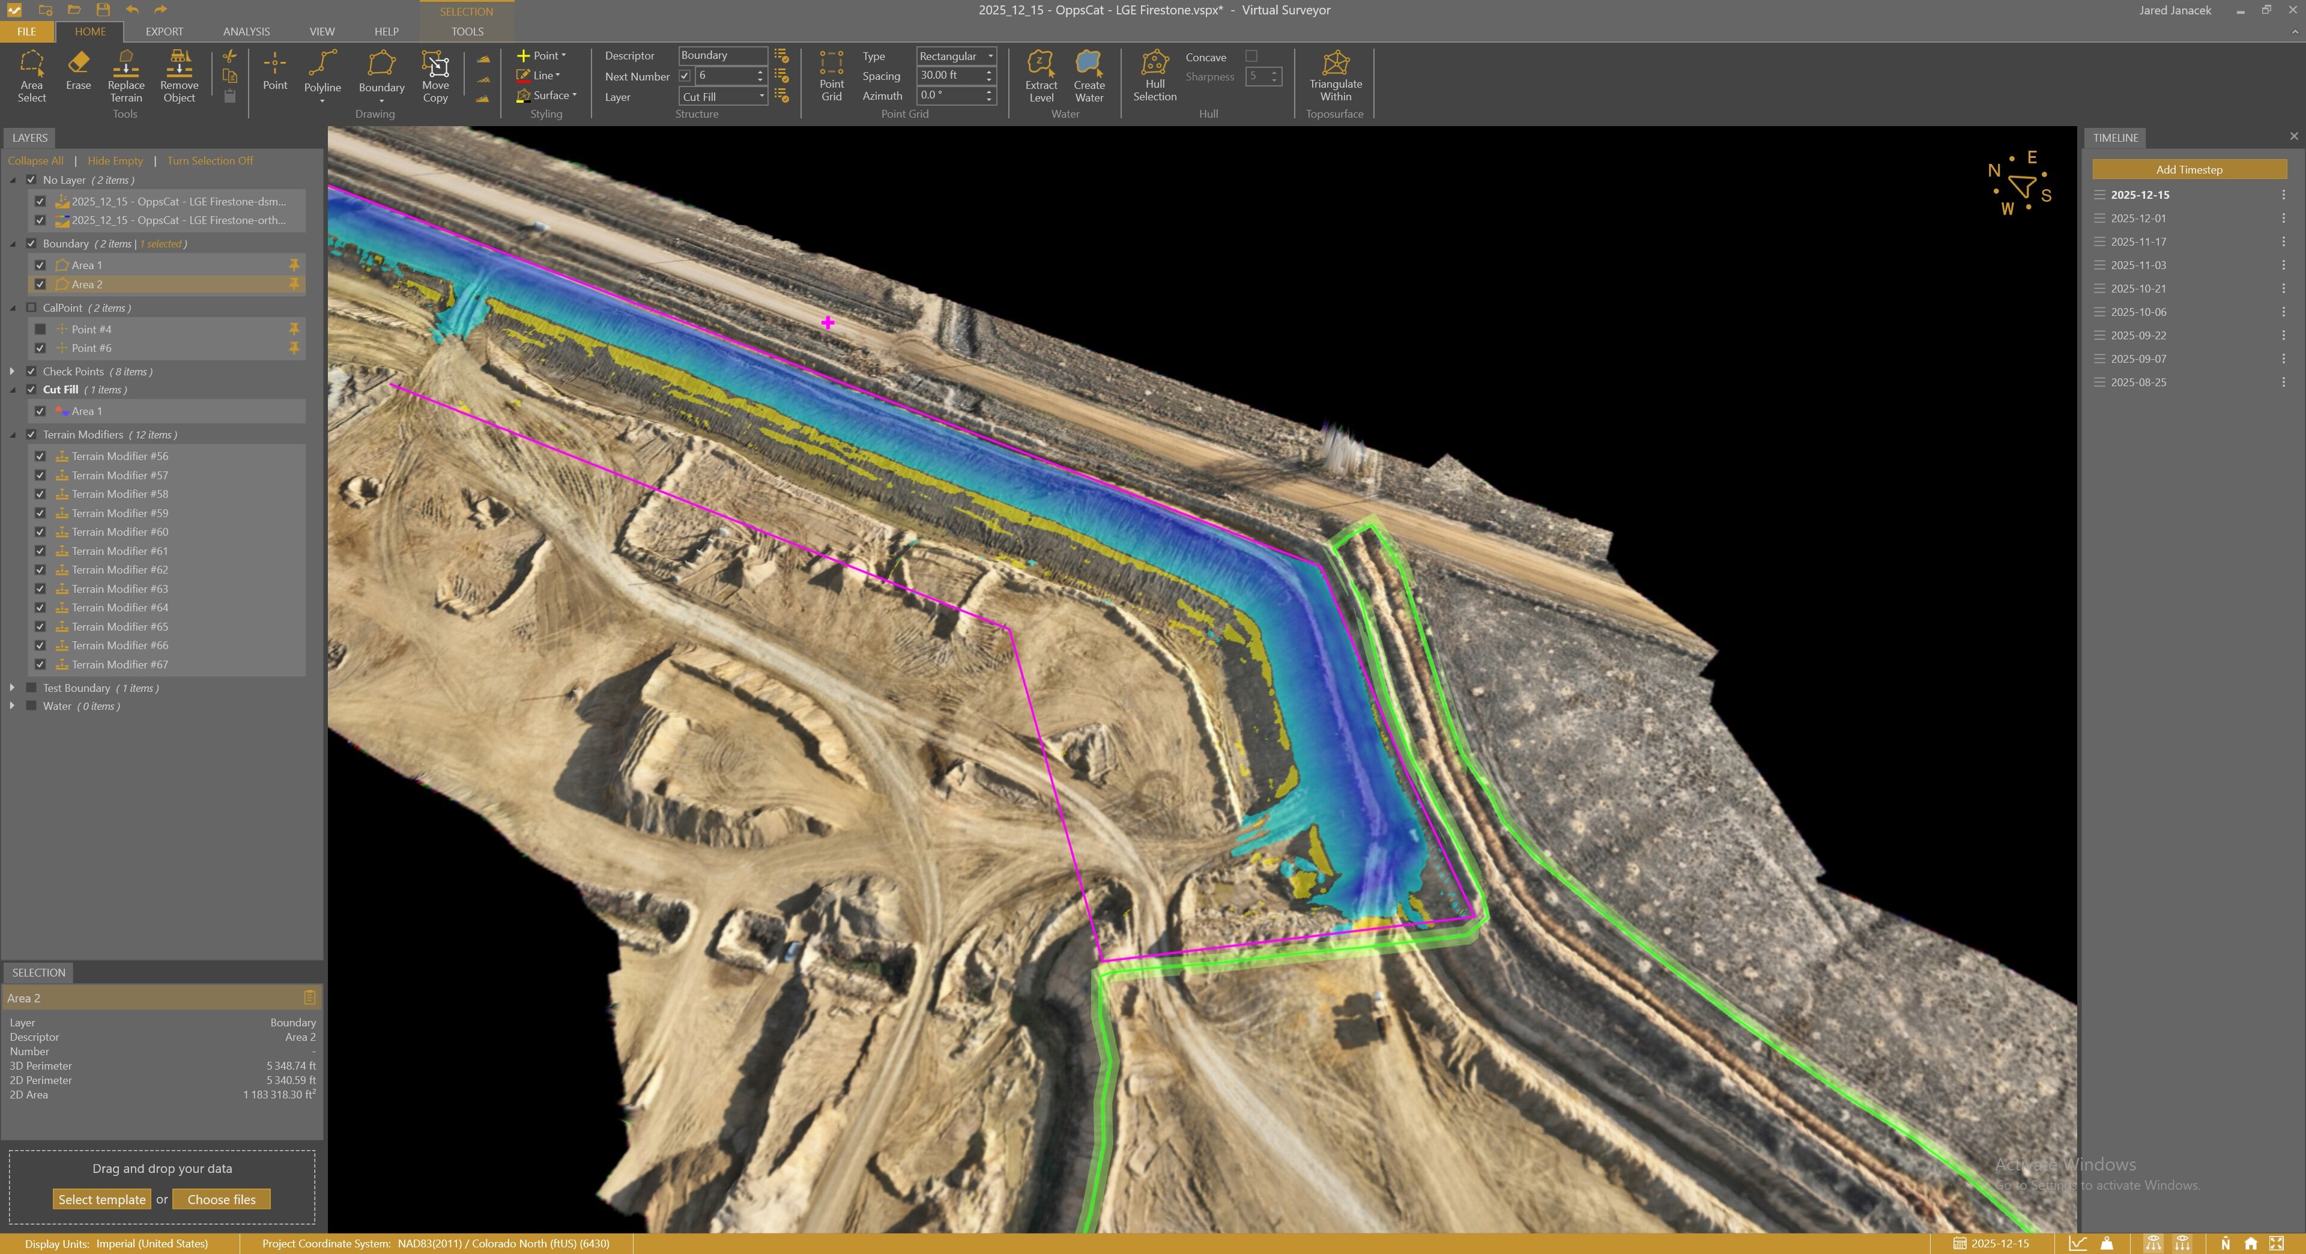Apply the Descriptor to selection icon

point(781,55)
